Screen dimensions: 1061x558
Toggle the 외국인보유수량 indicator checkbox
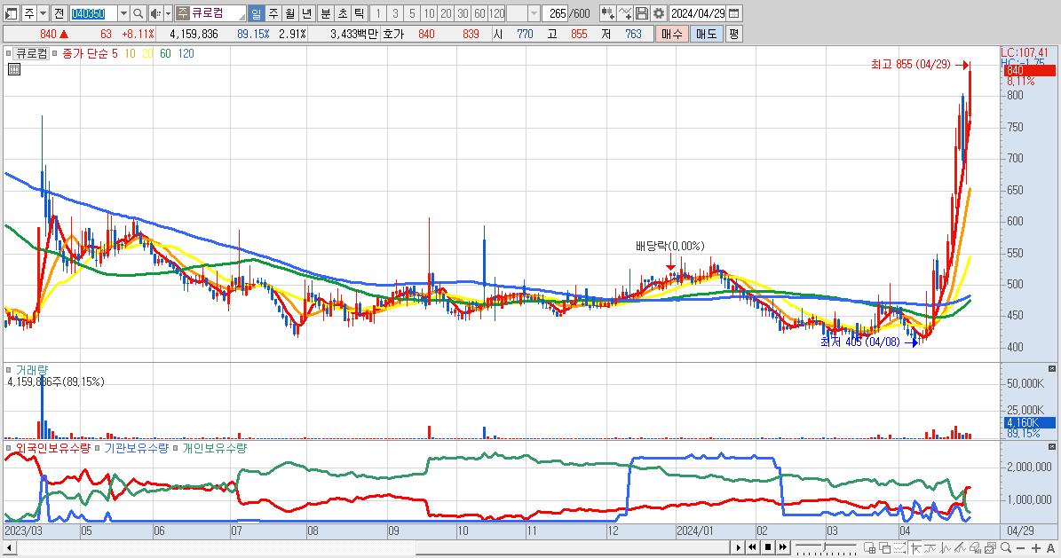(x=8, y=448)
